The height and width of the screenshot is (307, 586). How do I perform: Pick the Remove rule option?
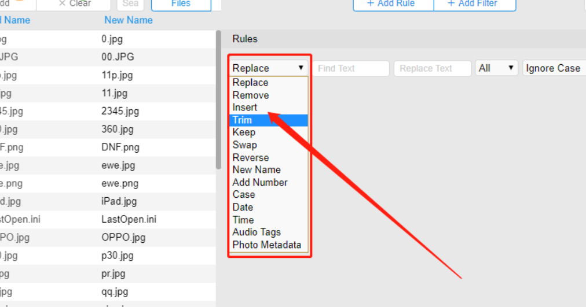tap(251, 95)
